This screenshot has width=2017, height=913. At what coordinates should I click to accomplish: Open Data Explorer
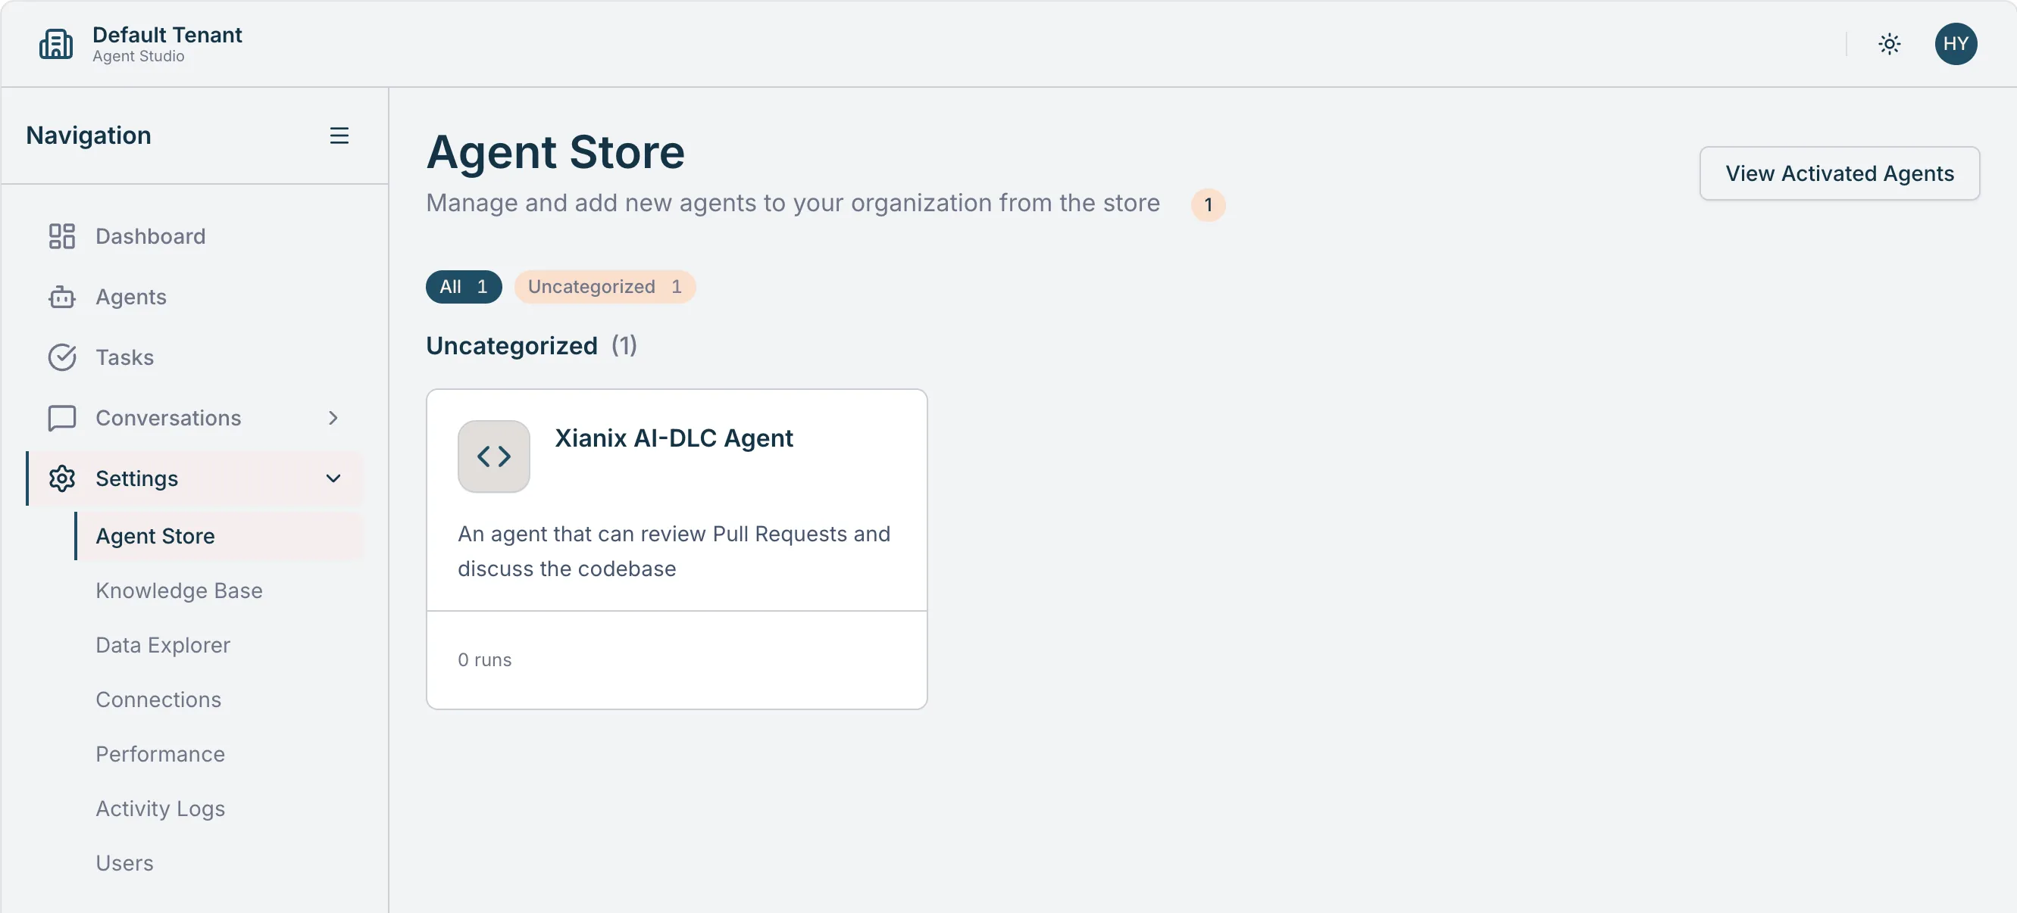[x=219, y=645]
